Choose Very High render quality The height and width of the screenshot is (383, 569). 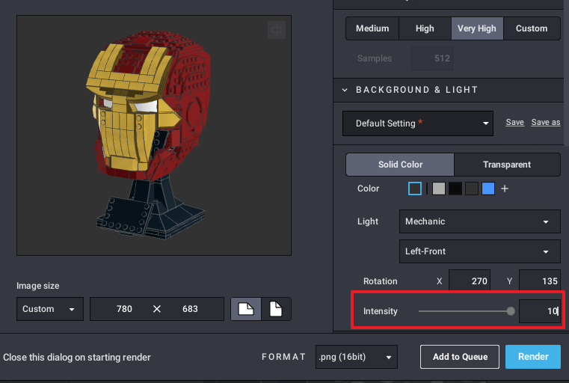coord(477,28)
